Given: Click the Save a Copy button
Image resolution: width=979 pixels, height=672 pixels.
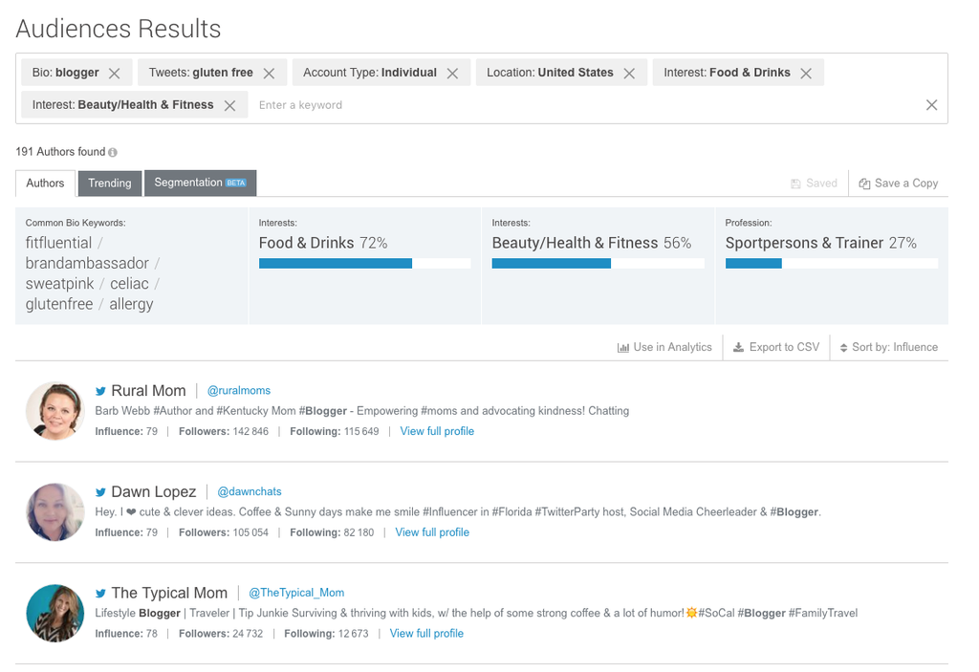Looking at the screenshot, I should 898,184.
